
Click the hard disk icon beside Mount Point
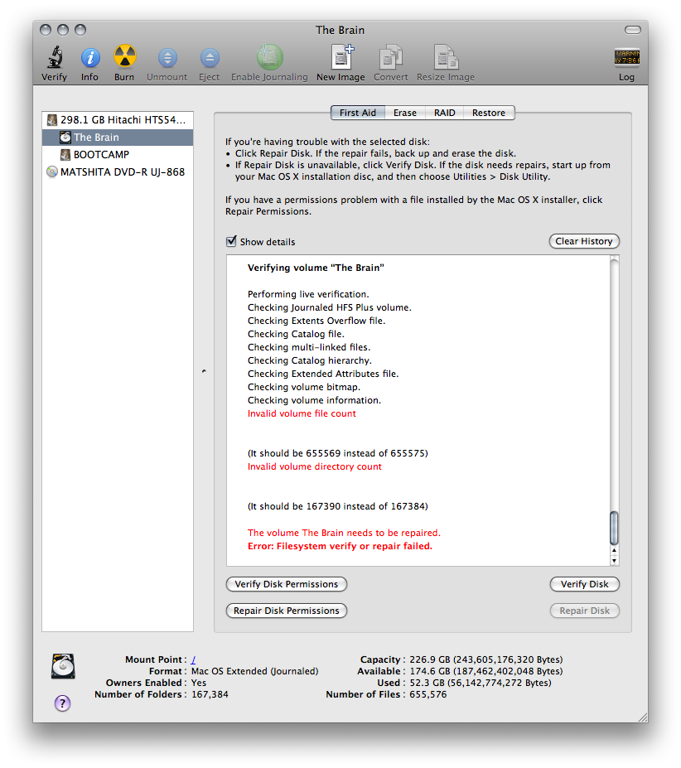63,666
